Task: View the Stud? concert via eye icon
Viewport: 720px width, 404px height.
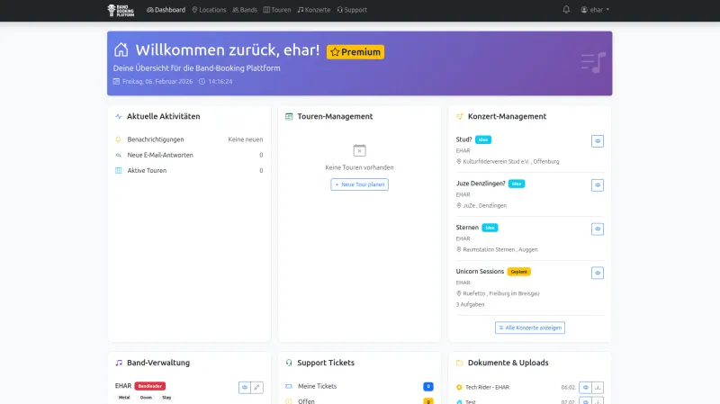Action: point(598,141)
